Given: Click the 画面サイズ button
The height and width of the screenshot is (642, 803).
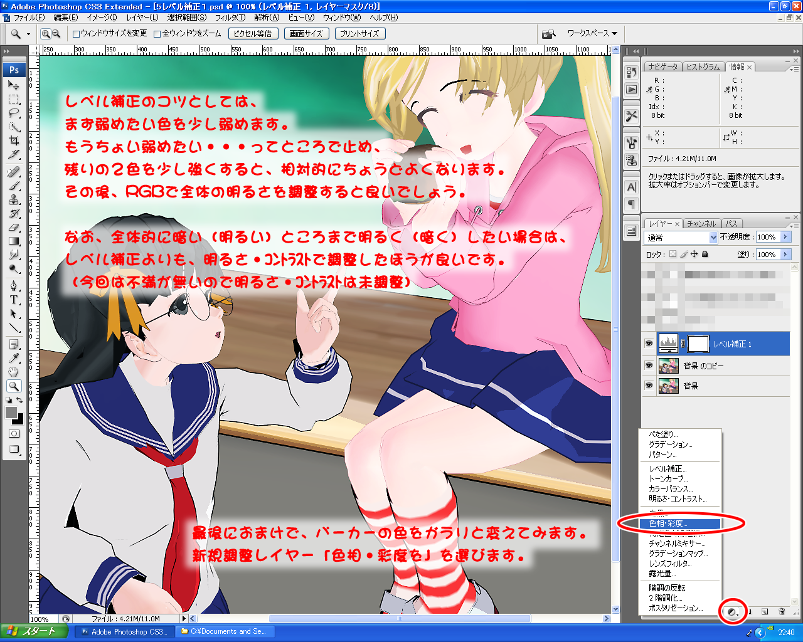Looking at the screenshot, I should pos(306,34).
